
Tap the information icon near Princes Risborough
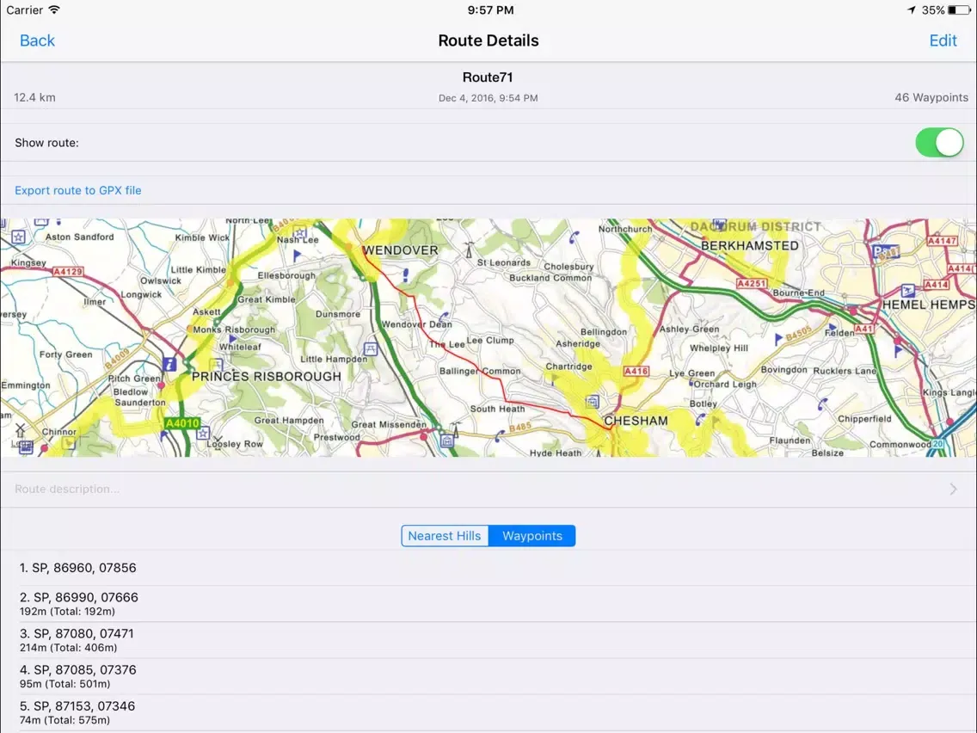point(170,365)
